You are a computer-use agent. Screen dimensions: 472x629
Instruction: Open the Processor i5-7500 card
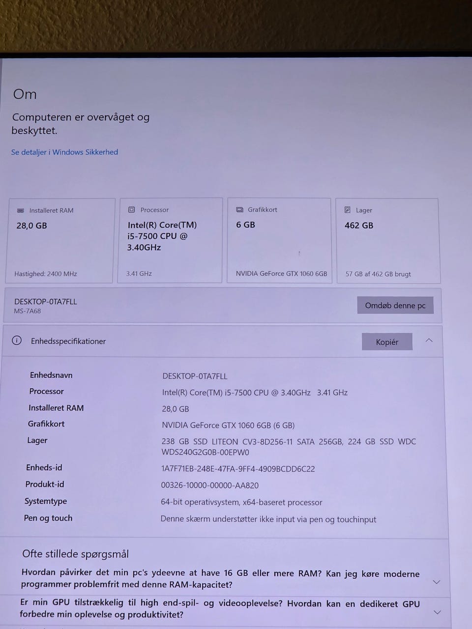(x=170, y=241)
